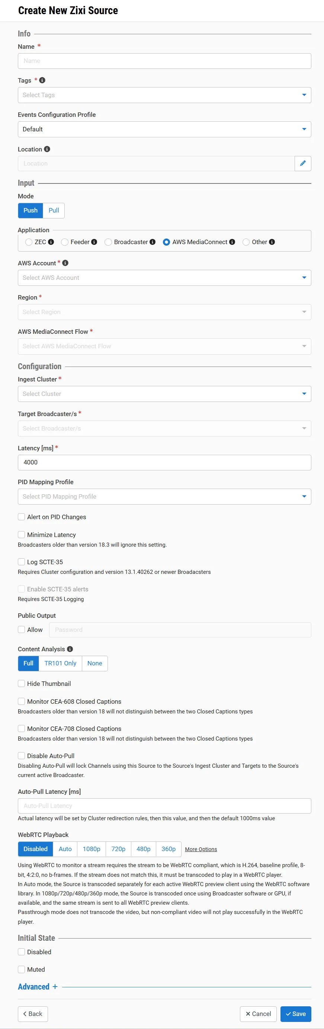
Task: Click the Broadcaster info icon
Action: click(153, 242)
